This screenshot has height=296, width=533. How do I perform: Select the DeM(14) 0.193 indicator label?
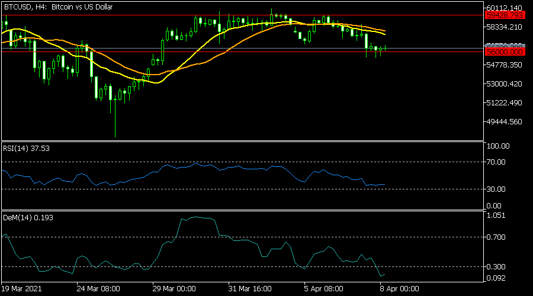pos(28,218)
